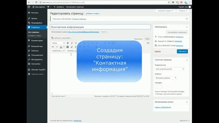Image resolution: width=219 pixels, height=123 pixels.
Task: Click the text color "A" icon
Action: pos(61,47)
